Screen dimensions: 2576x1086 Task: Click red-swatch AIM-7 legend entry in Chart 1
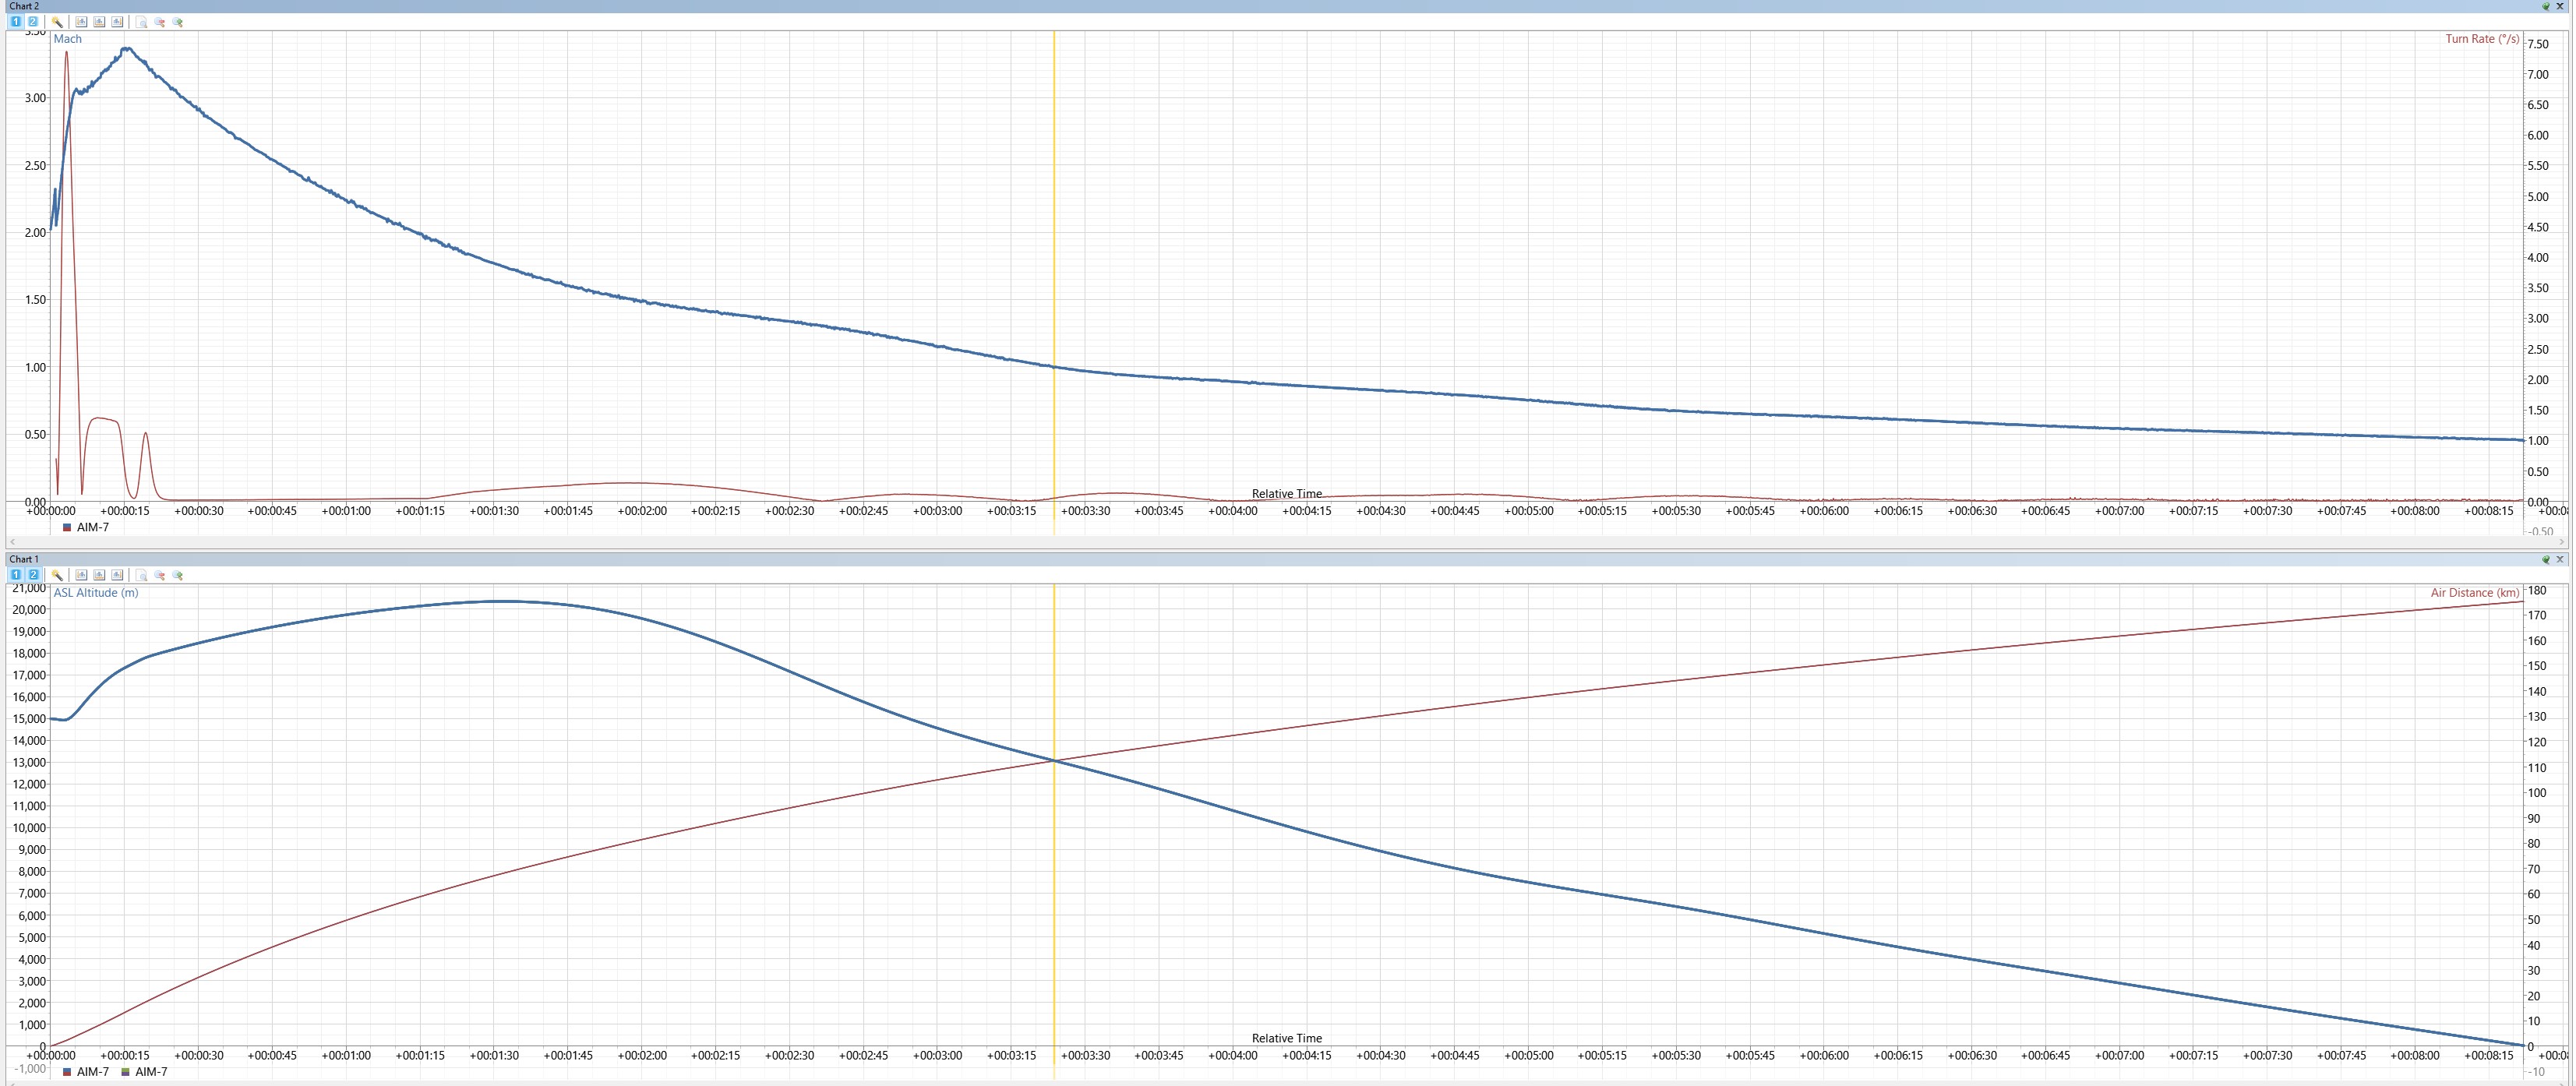pyautogui.click(x=86, y=1072)
